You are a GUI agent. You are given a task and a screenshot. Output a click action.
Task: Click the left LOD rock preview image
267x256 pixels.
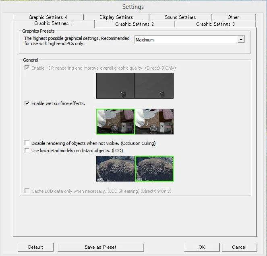point(116,169)
